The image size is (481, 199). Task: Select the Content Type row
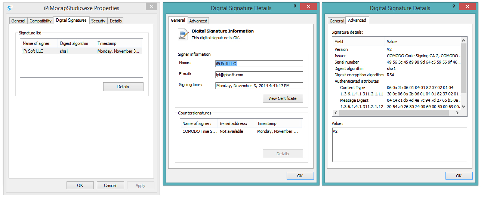[397, 88]
